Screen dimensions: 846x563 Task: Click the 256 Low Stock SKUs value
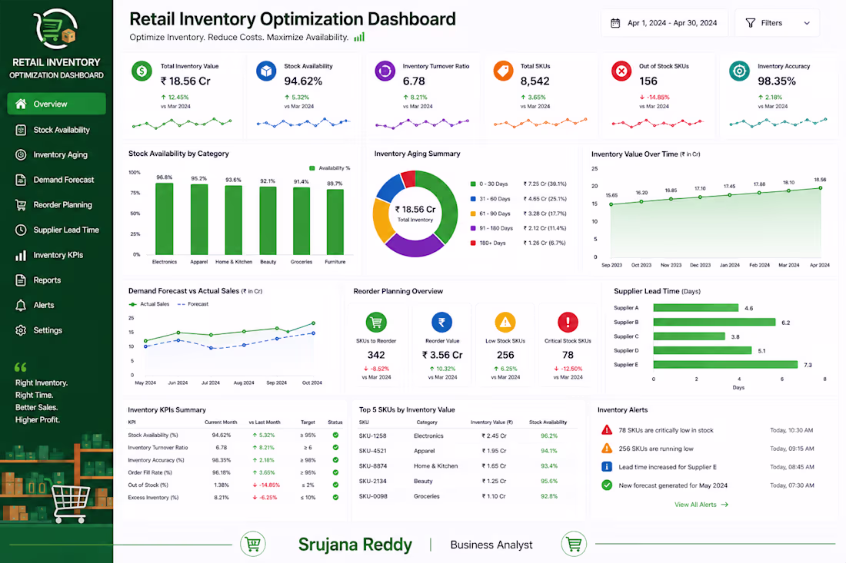[x=505, y=355]
